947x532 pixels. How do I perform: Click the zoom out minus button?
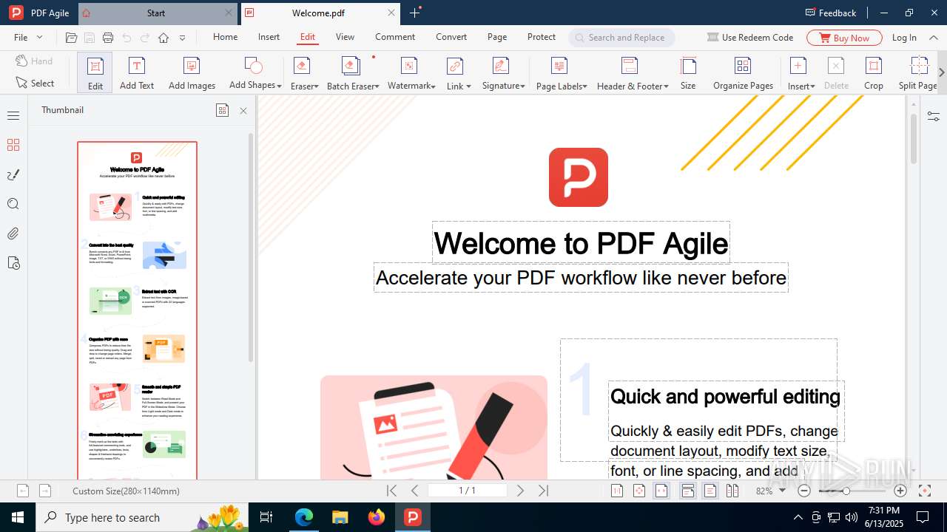[804, 491]
